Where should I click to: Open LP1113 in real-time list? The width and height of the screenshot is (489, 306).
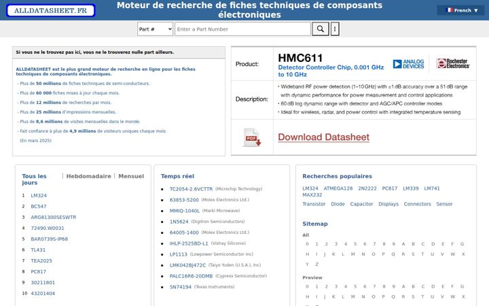click(x=179, y=254)
